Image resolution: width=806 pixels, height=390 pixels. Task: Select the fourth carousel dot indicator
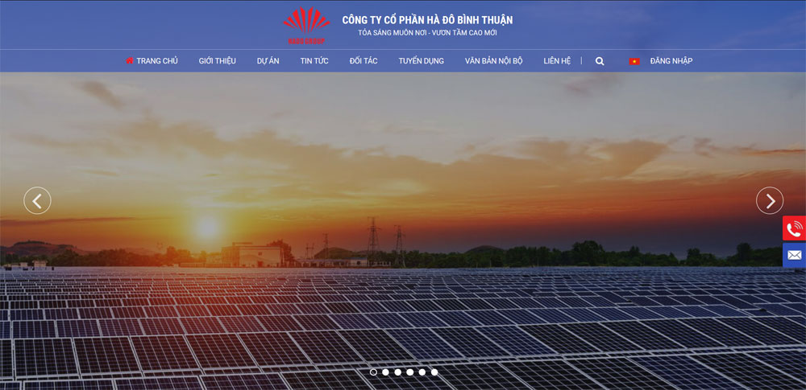coord(410,372)
